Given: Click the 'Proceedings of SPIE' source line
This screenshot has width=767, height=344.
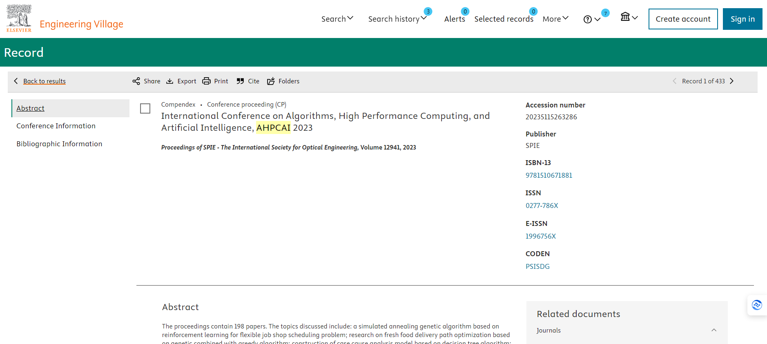Looking at the screenshot, I should click(x=288, y=147).
